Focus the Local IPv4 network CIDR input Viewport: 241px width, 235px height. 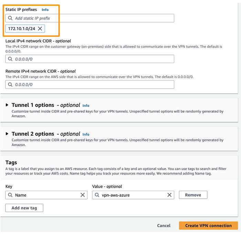tap(90, 59)
